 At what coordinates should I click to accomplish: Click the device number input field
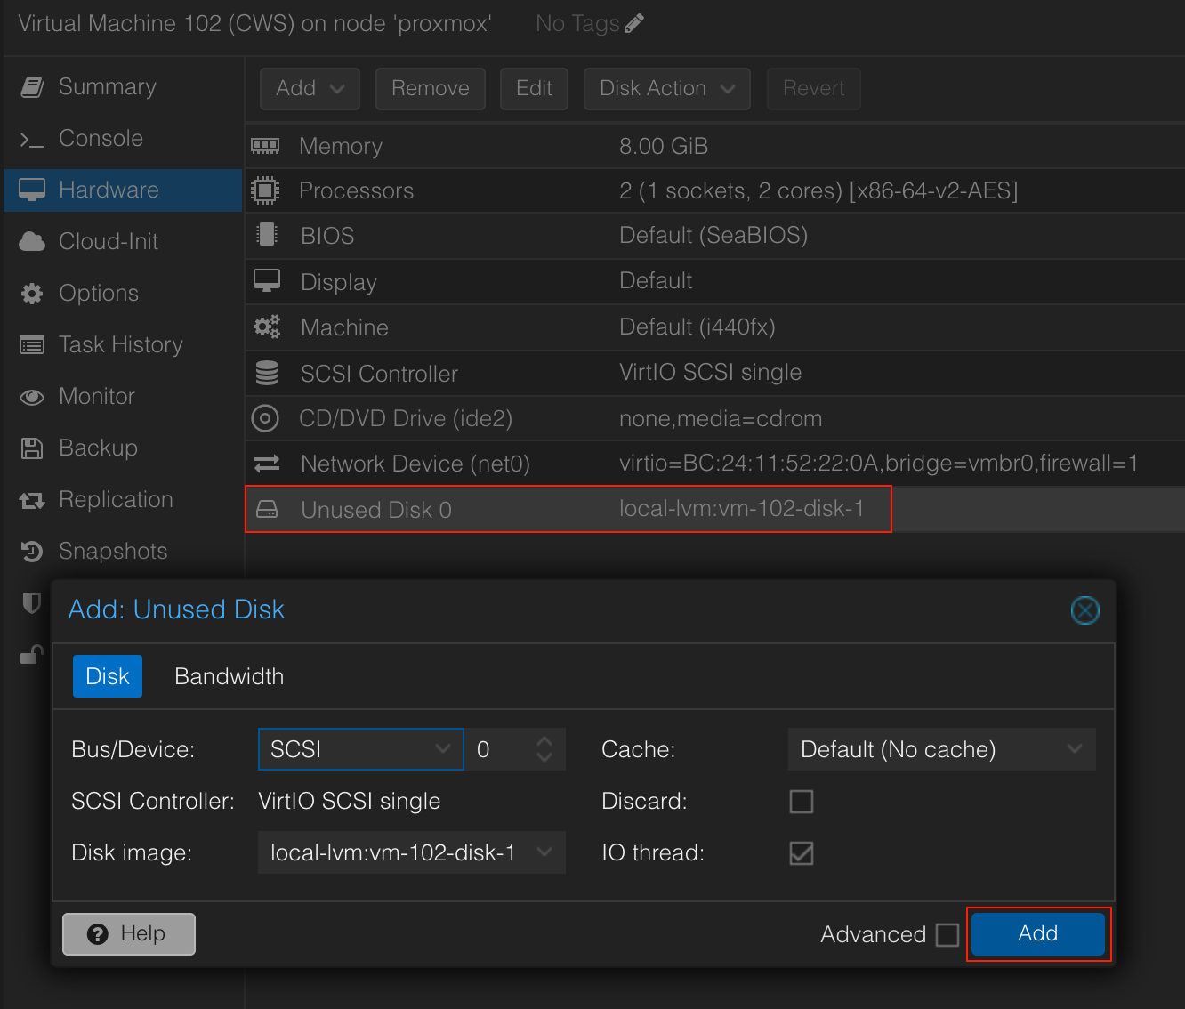coord(498,749)
